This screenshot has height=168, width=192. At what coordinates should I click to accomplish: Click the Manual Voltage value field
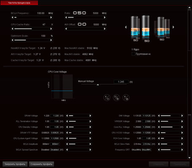(121, 82)
